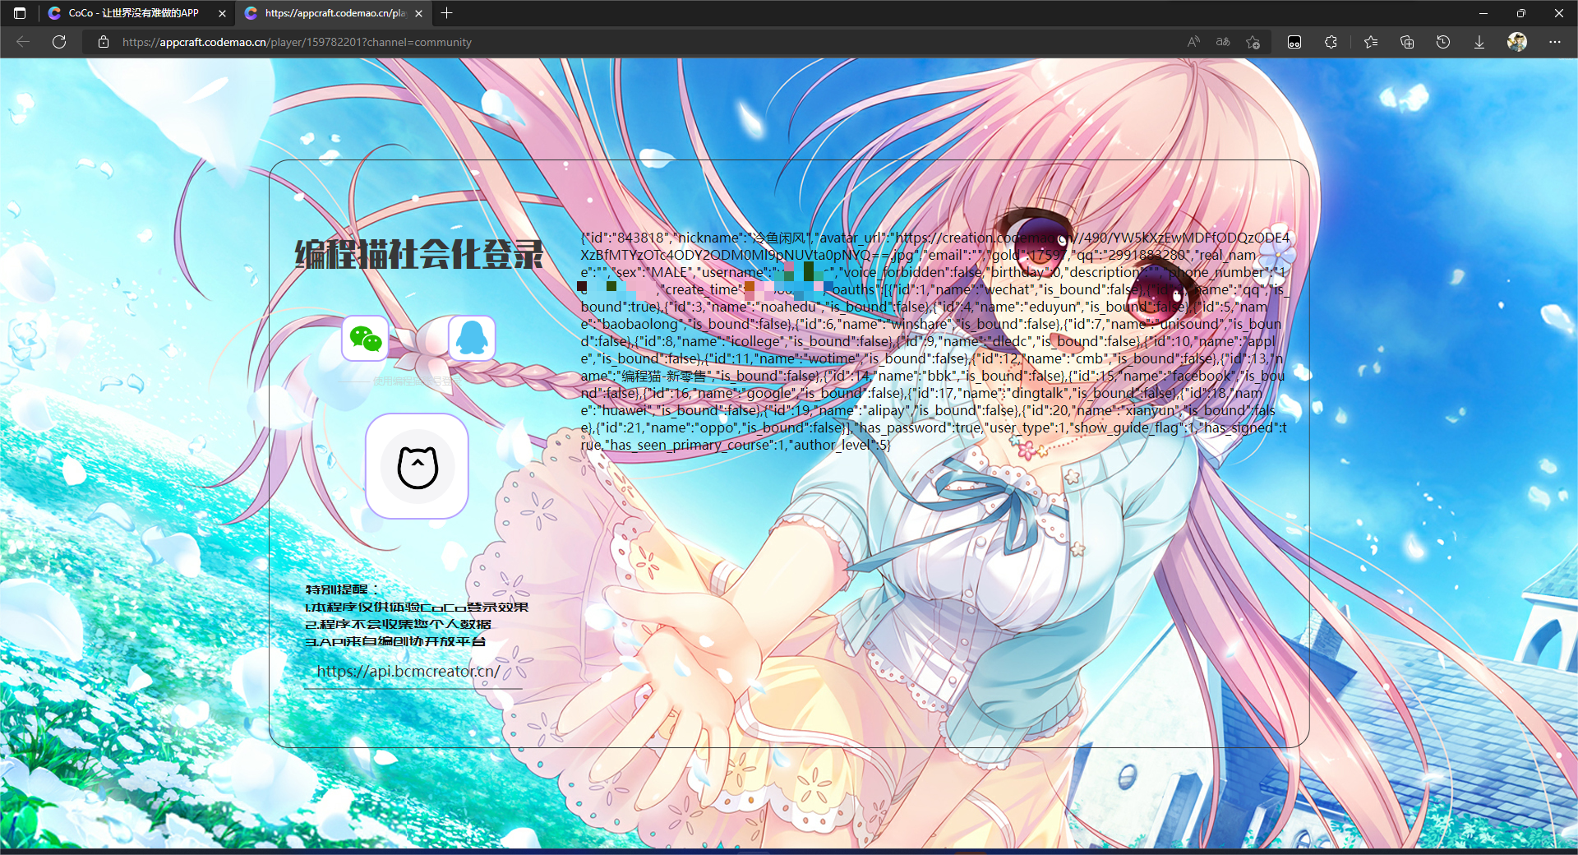The width and height of the screenshot is (1578, 855).
Task: Open the Settings and more menu
Action: click(1555, 42)
